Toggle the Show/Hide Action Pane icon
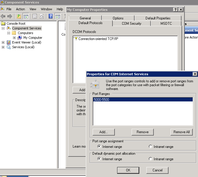 click(58, 16)
